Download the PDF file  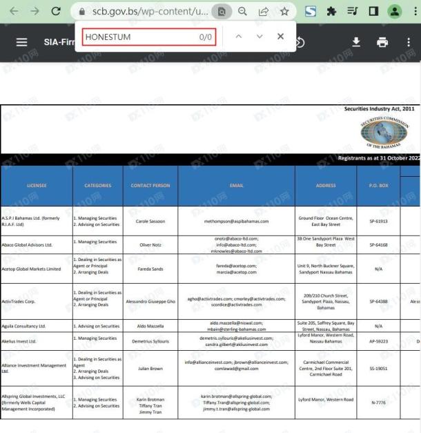point(356,42)
